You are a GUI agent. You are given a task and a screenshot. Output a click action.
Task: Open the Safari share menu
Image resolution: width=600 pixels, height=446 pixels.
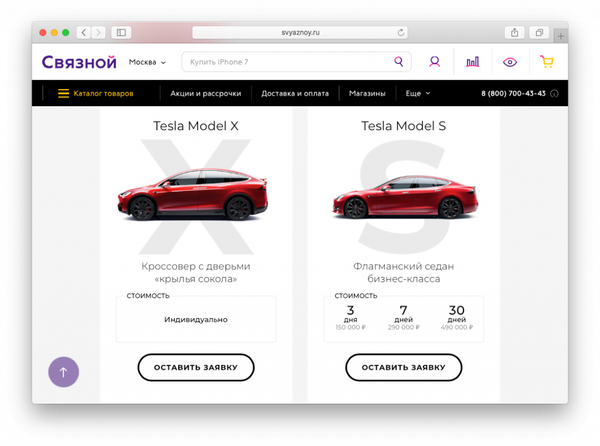click(514, 32)
